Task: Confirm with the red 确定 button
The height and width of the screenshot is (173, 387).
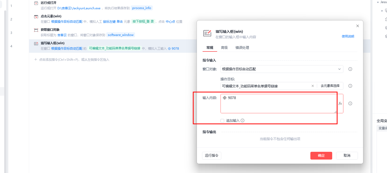Action: (321, 156)
